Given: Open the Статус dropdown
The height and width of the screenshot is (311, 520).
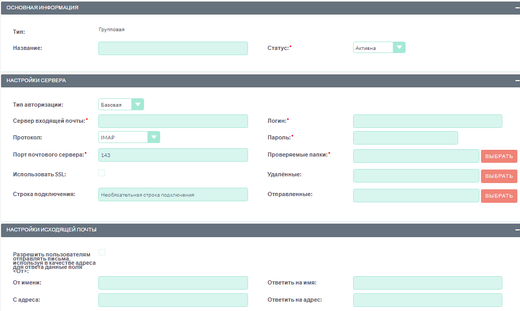Looking at the screenshot, I should 379,48.
